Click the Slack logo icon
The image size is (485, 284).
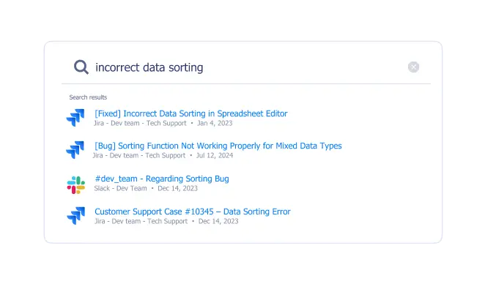[75, 184]
